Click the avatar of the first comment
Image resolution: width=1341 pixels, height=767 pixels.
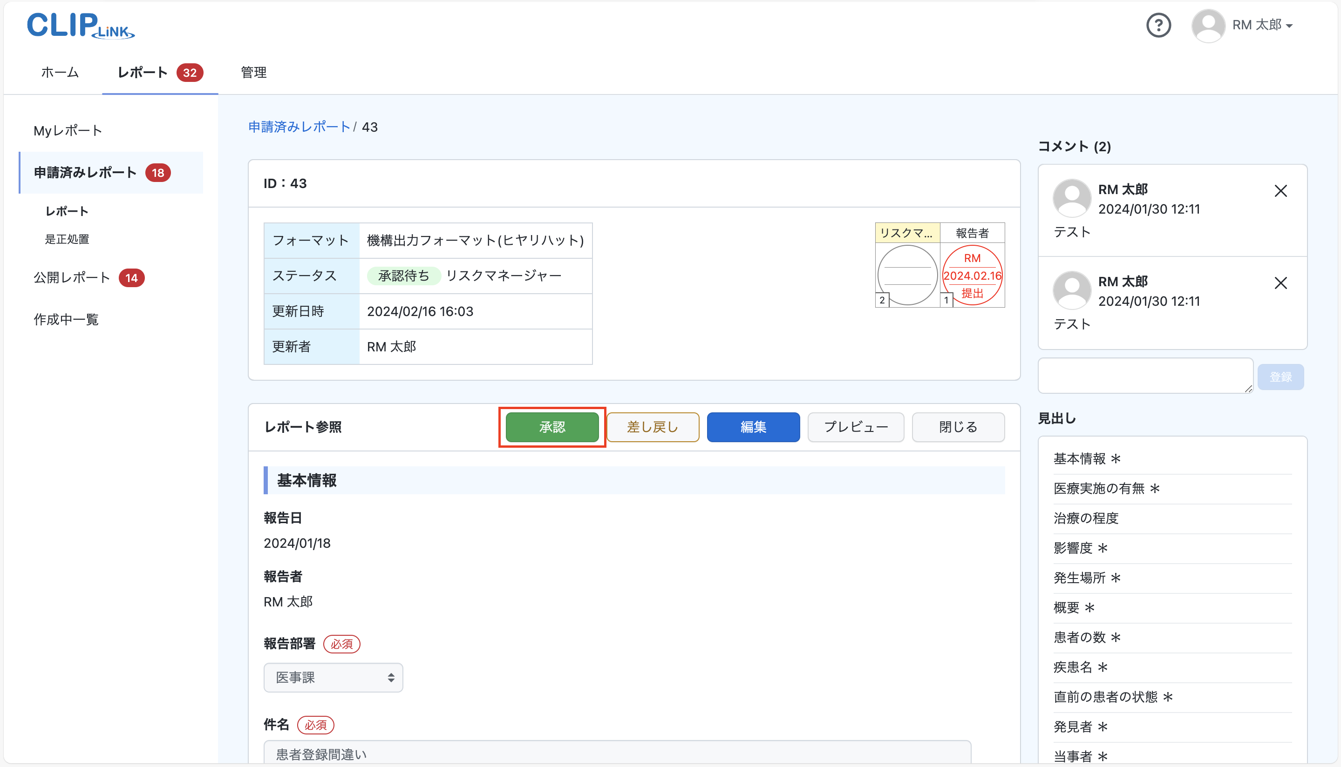pos(1071,198)
